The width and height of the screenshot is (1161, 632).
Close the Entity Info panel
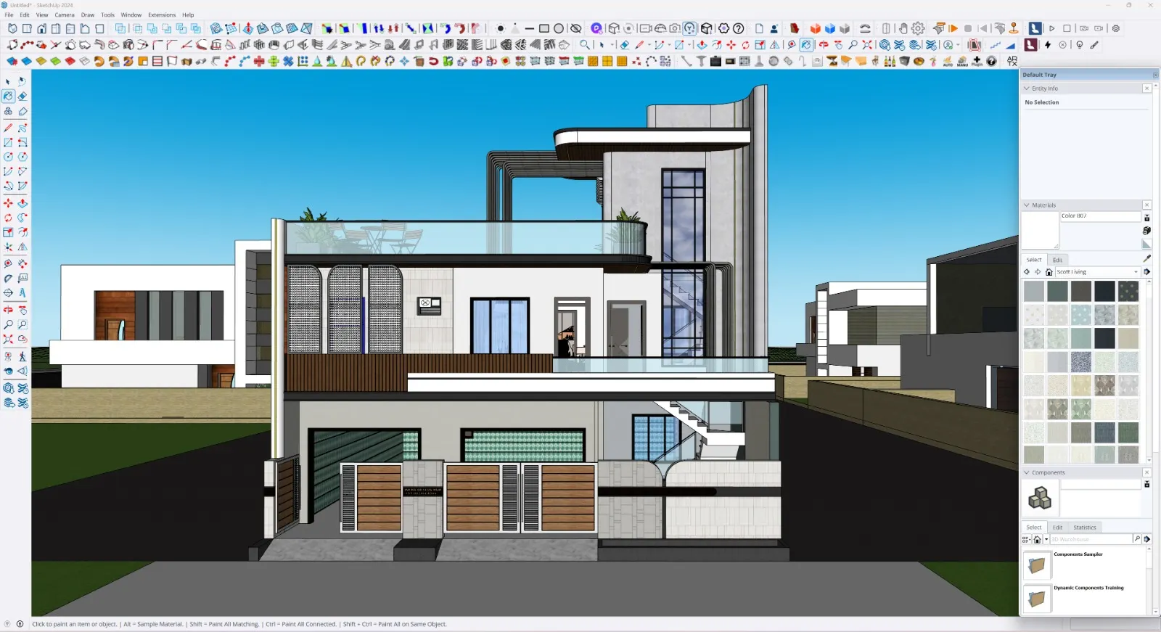pos(1146,89)
